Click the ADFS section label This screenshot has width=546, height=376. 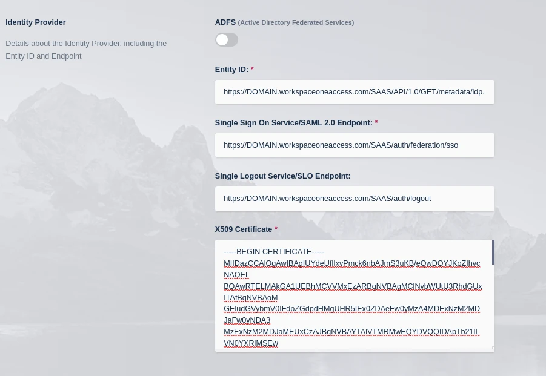225,22
